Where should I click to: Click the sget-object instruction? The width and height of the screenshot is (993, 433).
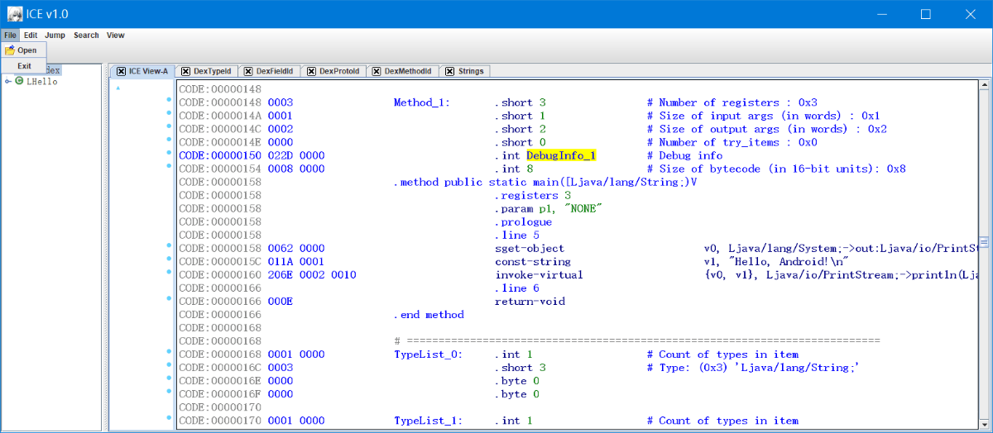coord(530,249)
